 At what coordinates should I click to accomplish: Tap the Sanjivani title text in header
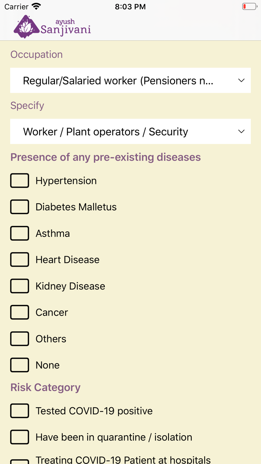pos(66,30)
